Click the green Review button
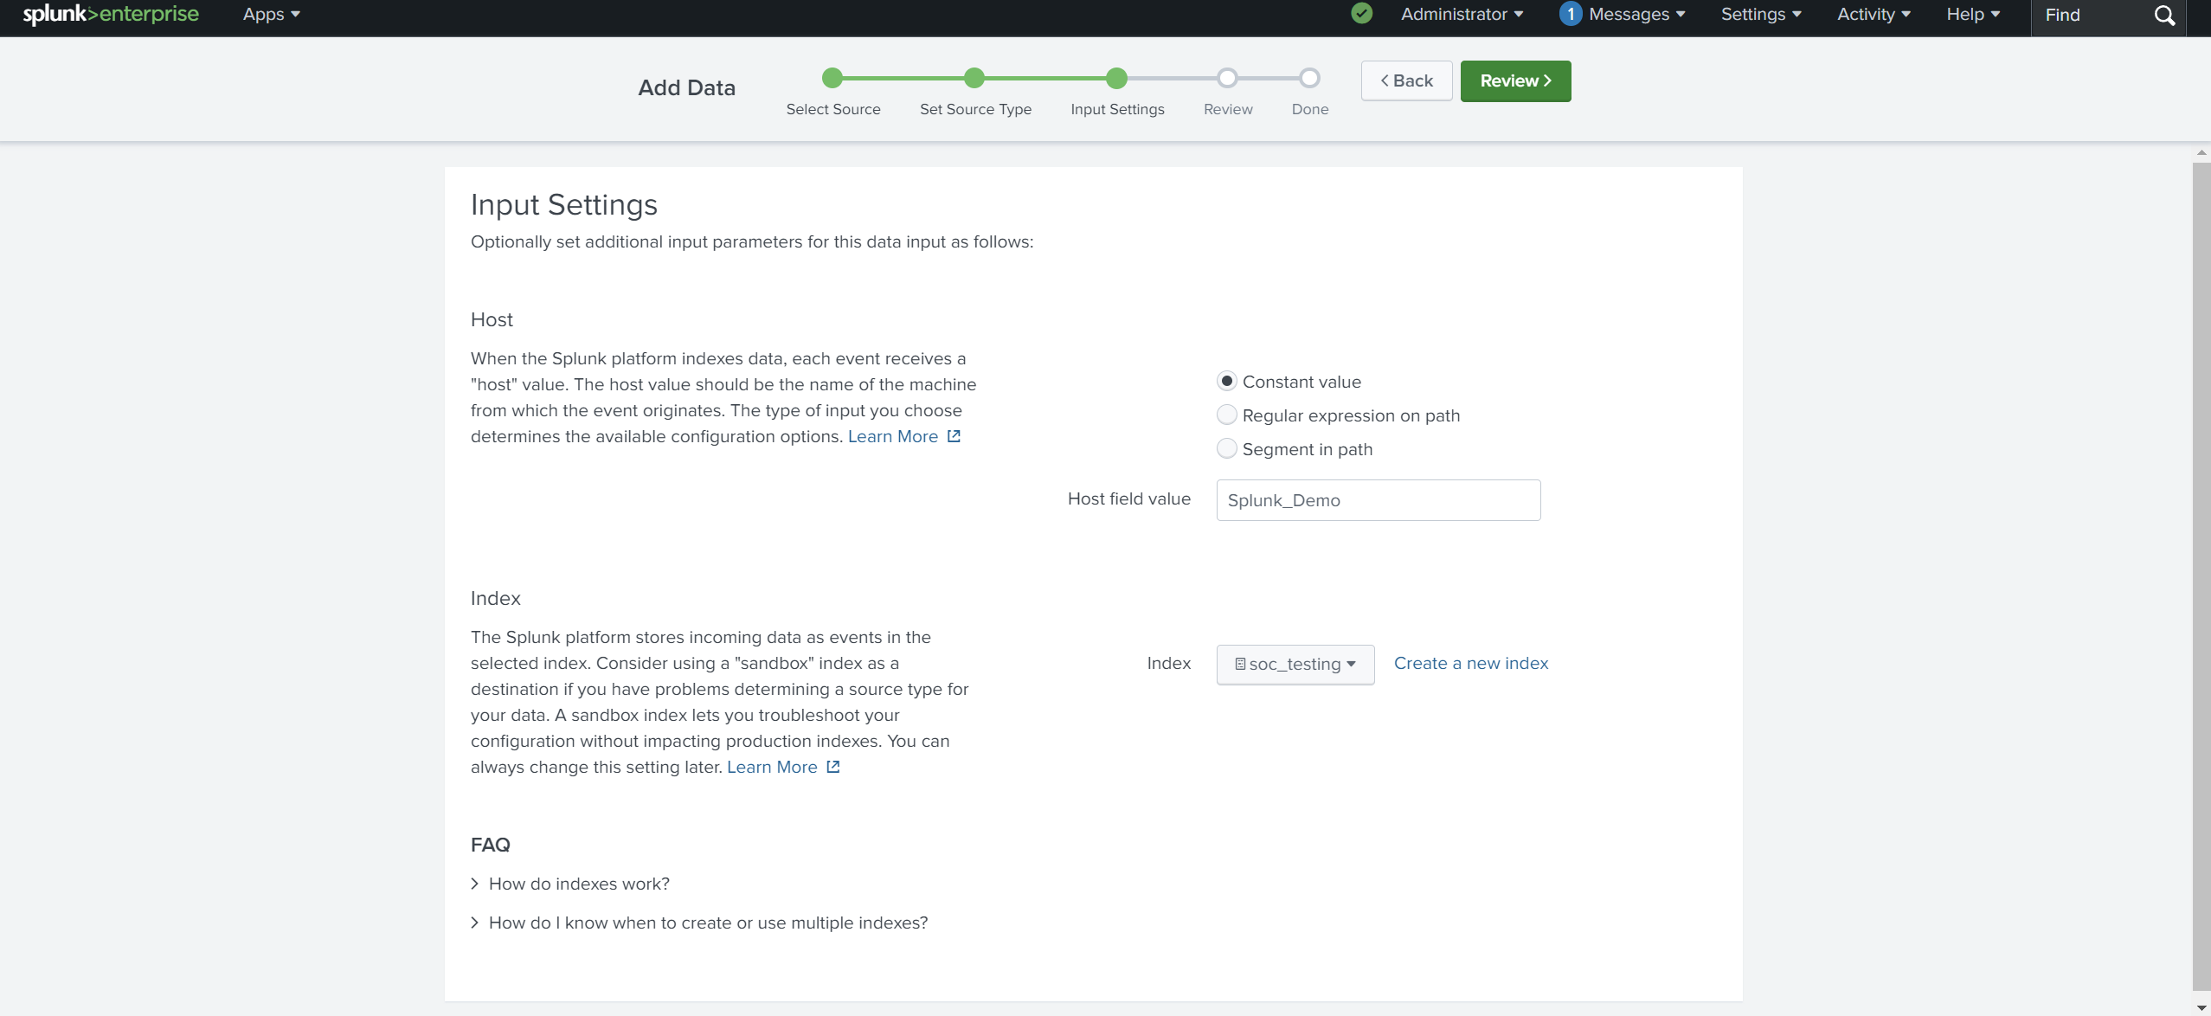 click(x=1515, y=80)
